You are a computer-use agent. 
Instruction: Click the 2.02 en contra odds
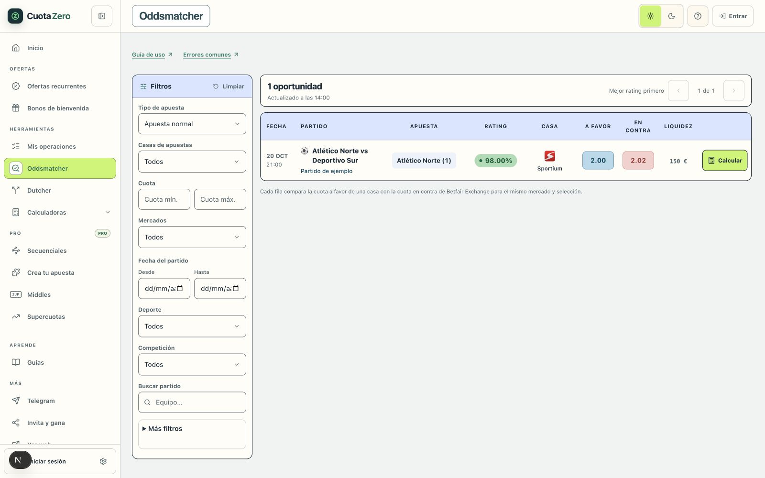(x=638, y=161)
